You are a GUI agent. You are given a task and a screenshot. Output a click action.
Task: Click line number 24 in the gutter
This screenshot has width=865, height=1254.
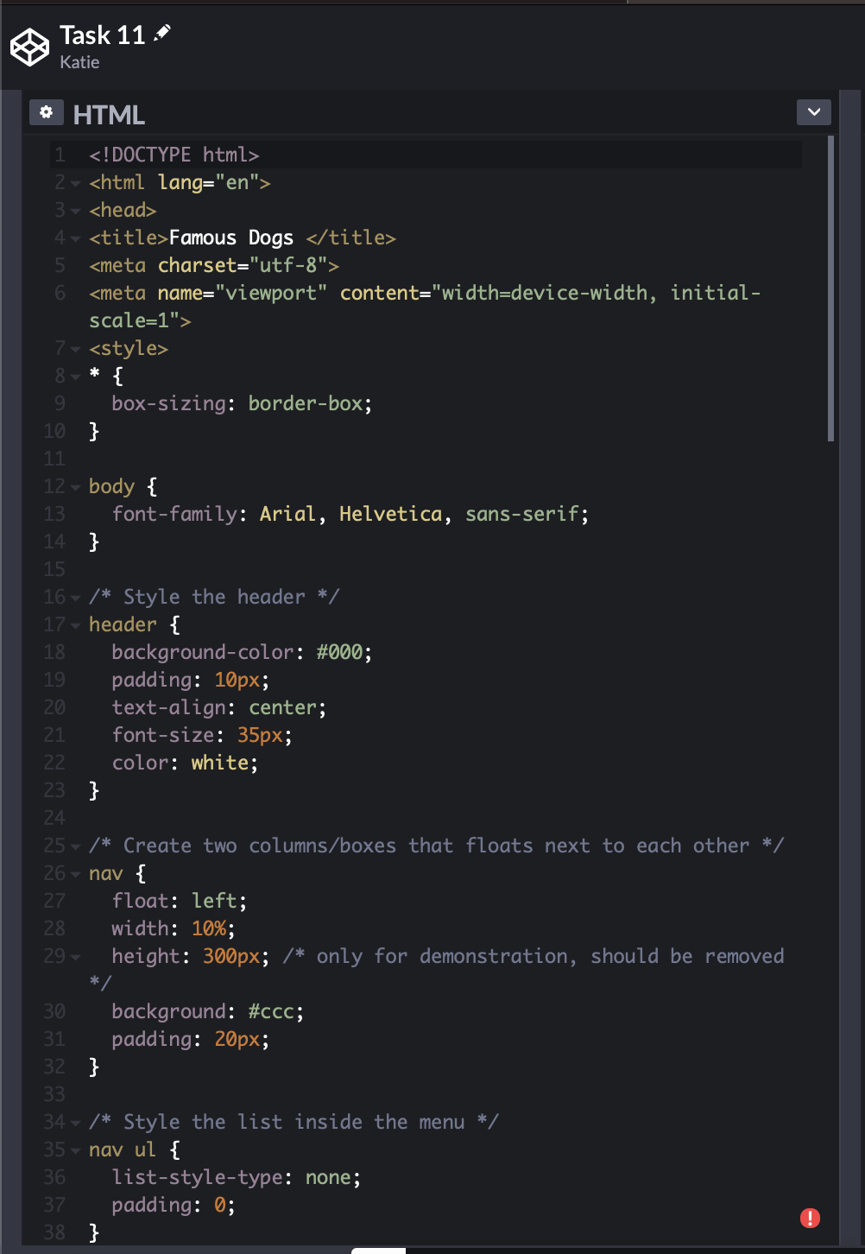tap(54, 818)
